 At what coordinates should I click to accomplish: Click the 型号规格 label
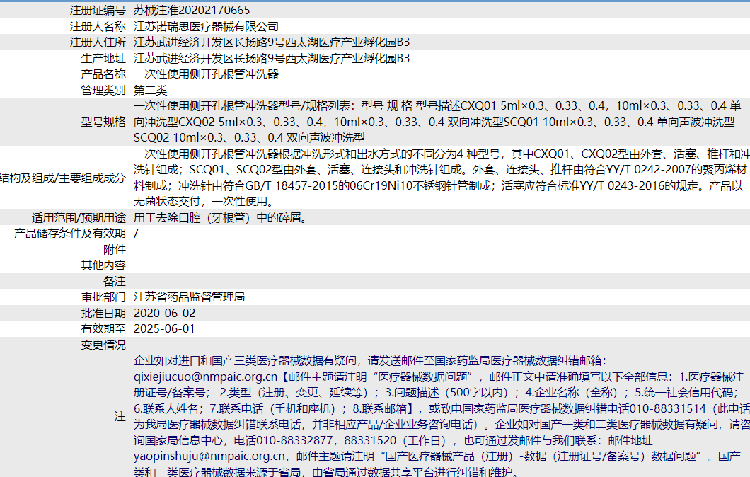pyautogui.click(x=103, y=122)
